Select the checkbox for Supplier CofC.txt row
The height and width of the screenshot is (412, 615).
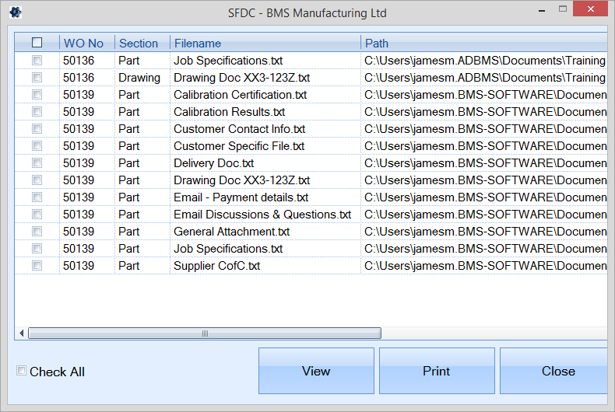point(37,266)
